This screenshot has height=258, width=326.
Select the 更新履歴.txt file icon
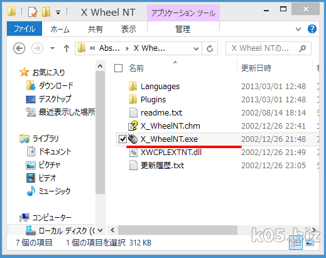point(133,165)
